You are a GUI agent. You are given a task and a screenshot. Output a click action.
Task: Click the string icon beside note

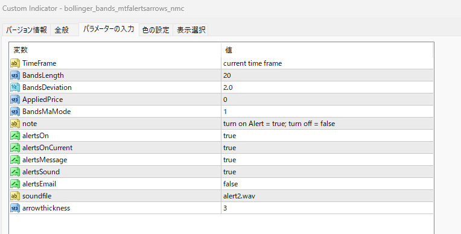pyautogui.click(x=15, y=124)
